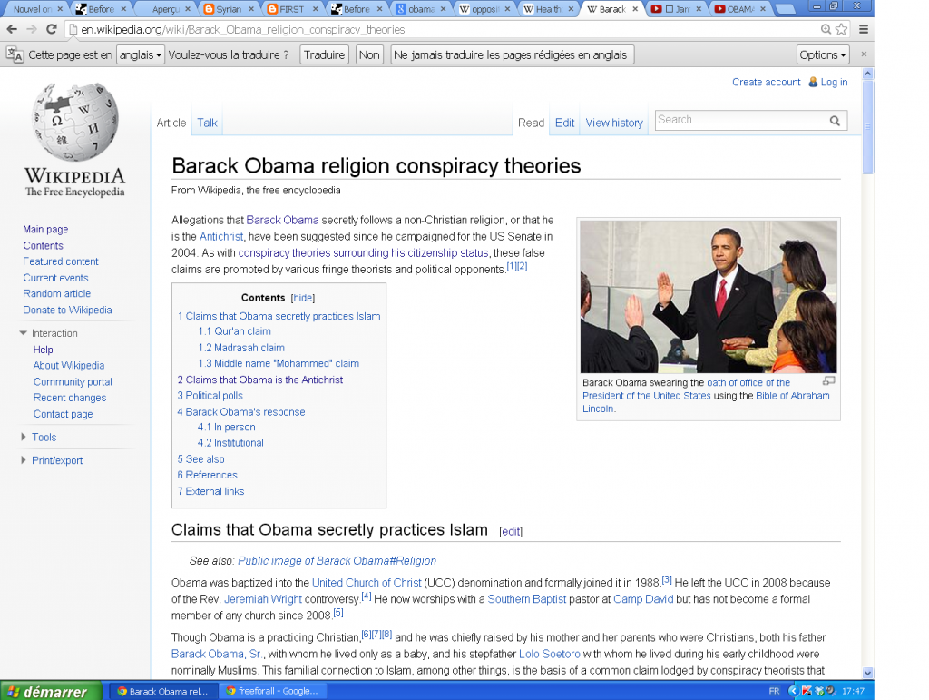Screen dimensions: 929x700
Task: Click the Non button in translation bar
Action: [x=369, y=55]
